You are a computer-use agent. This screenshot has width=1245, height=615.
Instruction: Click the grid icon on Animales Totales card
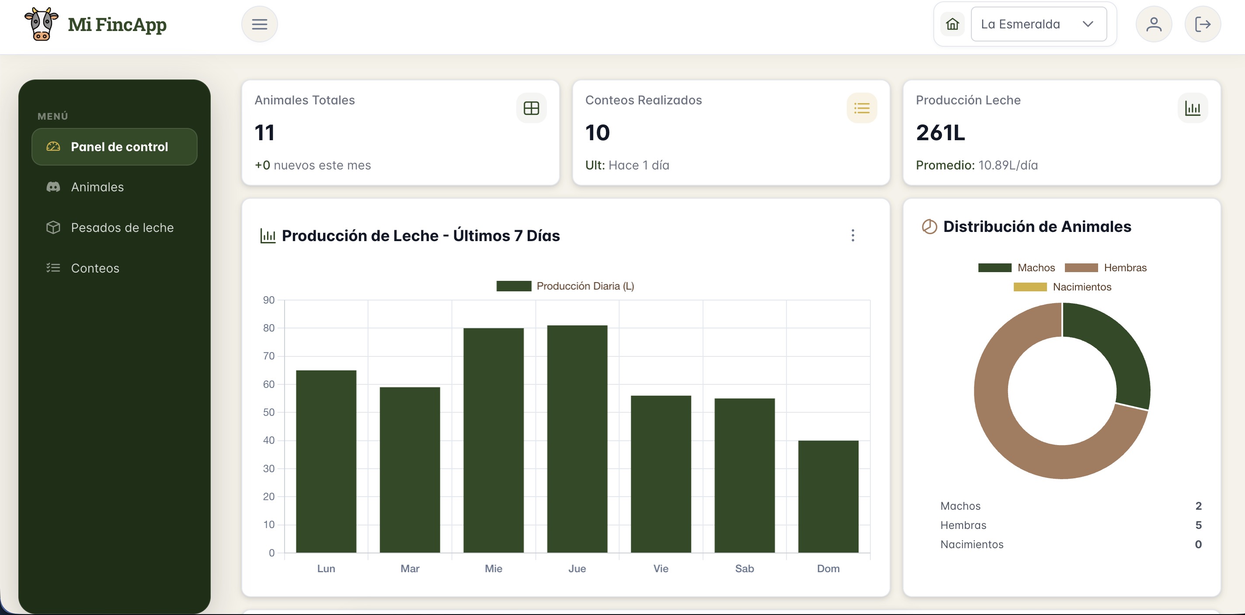(532, 107)
